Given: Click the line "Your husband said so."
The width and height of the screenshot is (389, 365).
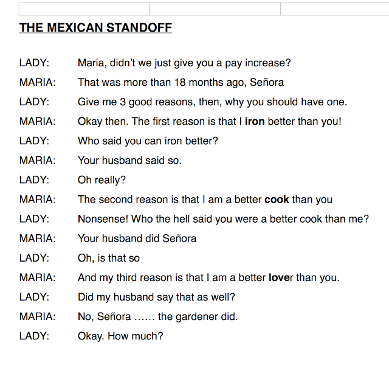Looking at the screenshot, I should (129, 161).
